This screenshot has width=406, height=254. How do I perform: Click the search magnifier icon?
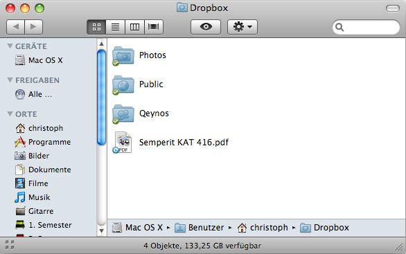(x=339, y=27)
